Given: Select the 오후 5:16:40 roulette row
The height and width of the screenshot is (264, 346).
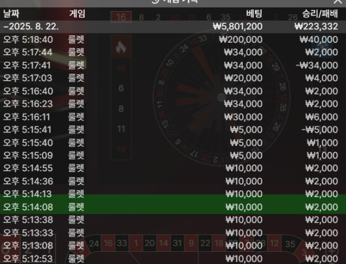Looking at the screenshot, I should (173, 91).
